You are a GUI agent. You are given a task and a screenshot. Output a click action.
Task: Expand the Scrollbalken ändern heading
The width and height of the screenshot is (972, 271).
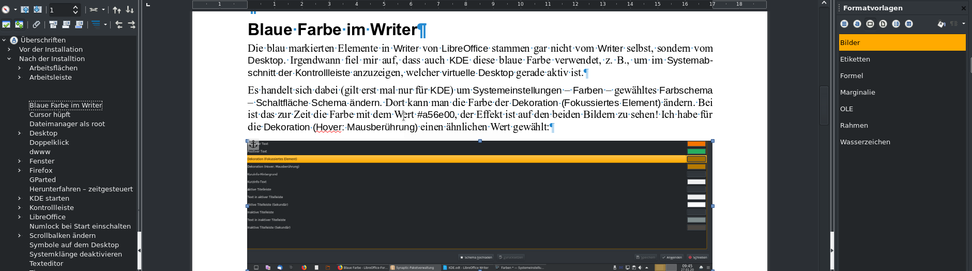[x=19, y=235]
